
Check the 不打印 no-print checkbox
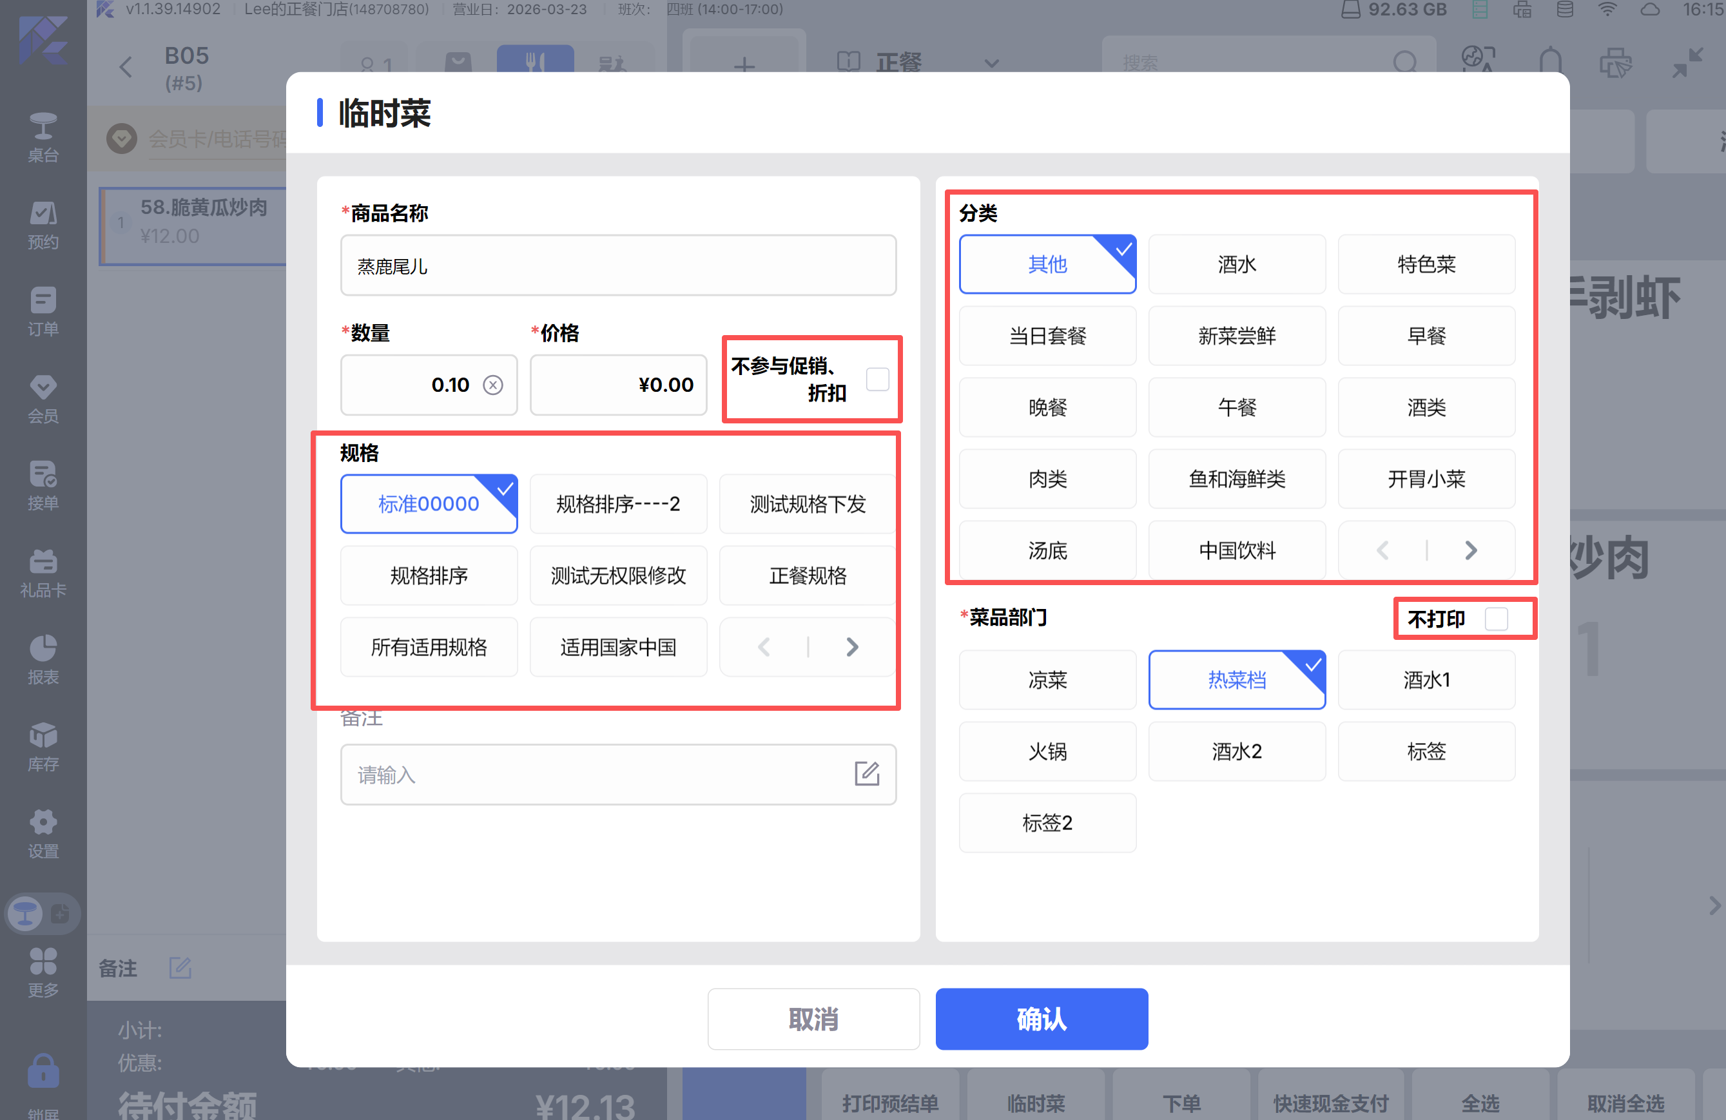(1496, 619)
